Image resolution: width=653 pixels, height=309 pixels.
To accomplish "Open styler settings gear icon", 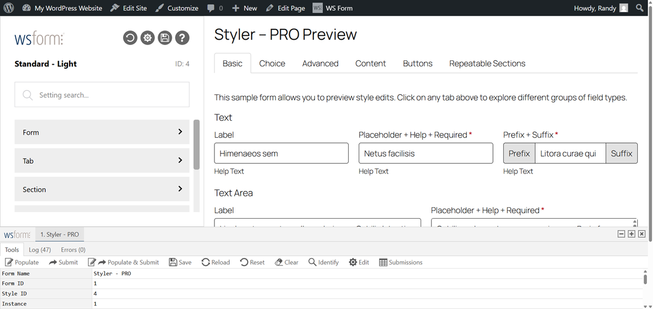I will [x=147, y=38].
